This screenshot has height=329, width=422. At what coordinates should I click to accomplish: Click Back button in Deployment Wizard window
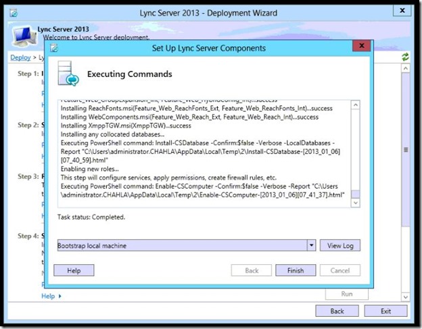click(x=337, y=311)
